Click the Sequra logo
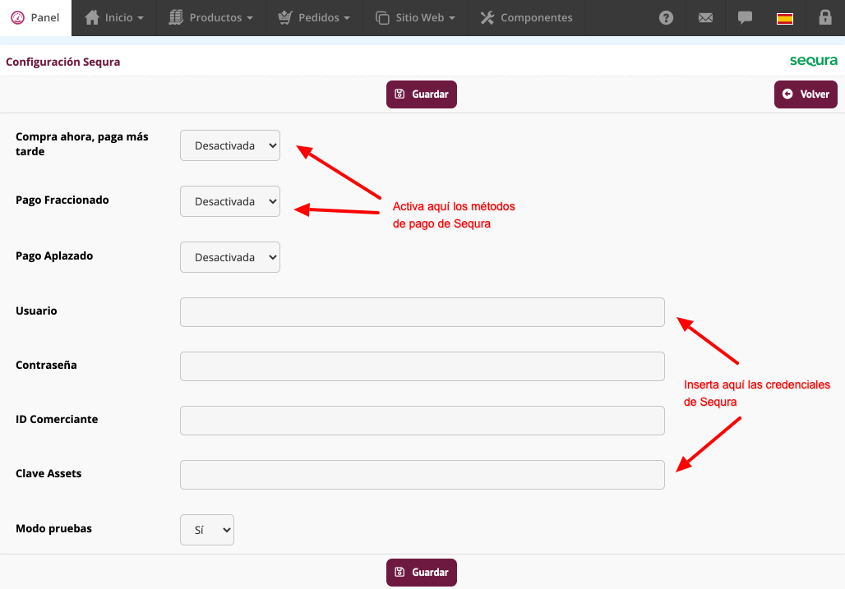845x589 pixels. (x=814, y=61)
